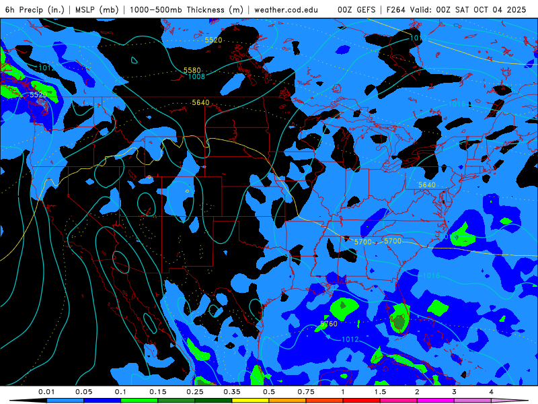The height and width of the screenshot is (404, 538).
Task: Click the 1016 isobar label east of Florida
Action: (x=431, y=275)
